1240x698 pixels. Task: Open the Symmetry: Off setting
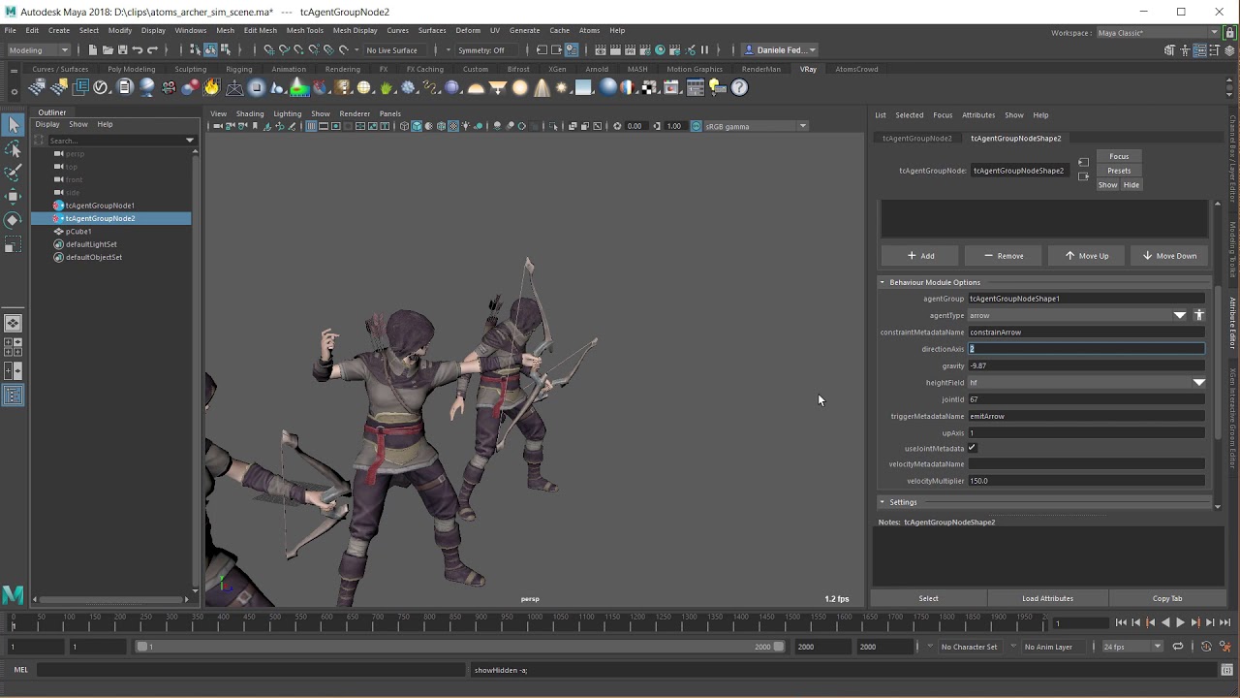[x=481, y=50]
